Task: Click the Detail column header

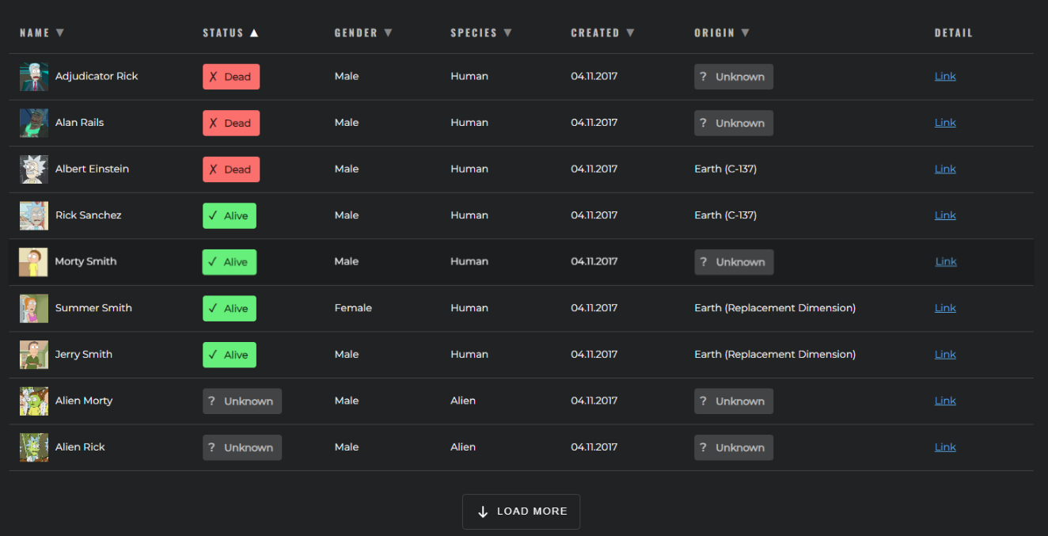Action: click(x=954, y=33)
